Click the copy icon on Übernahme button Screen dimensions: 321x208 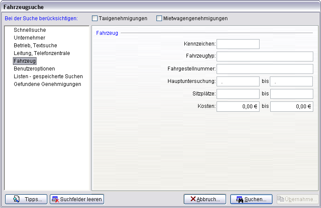coord(281,199)
